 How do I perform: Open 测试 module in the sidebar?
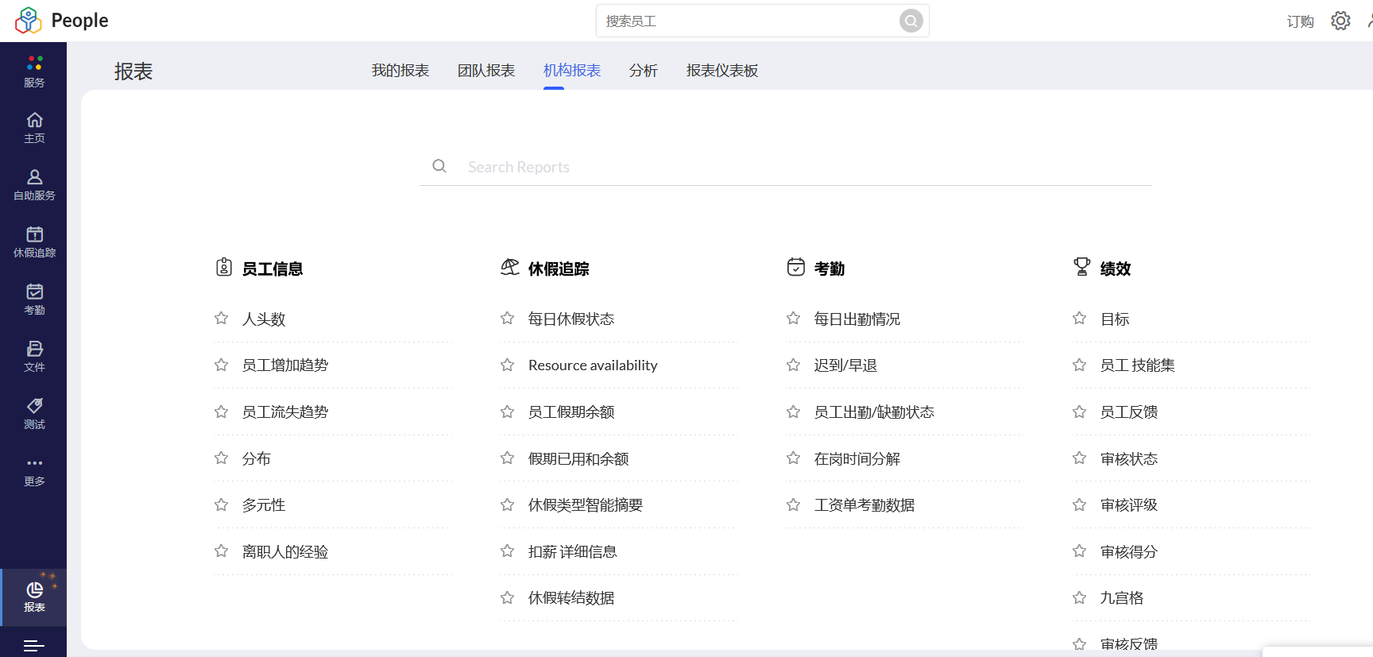pos(34,413)
